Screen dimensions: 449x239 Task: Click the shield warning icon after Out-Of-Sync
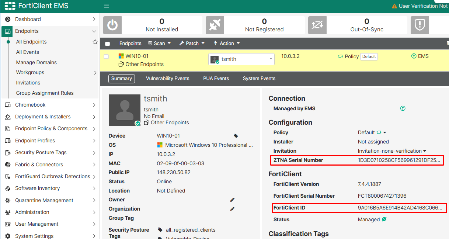pos(420,25)
